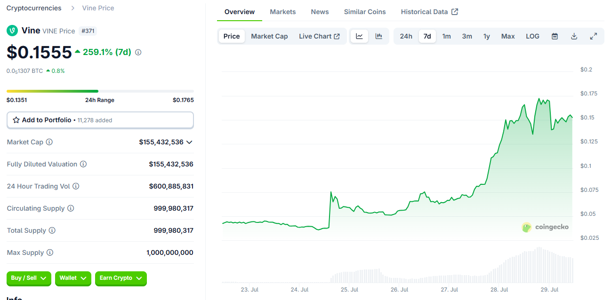This screenshot has height=300, width=611.
Task: Open Historical Data external link icon
Action: (455, 12)
